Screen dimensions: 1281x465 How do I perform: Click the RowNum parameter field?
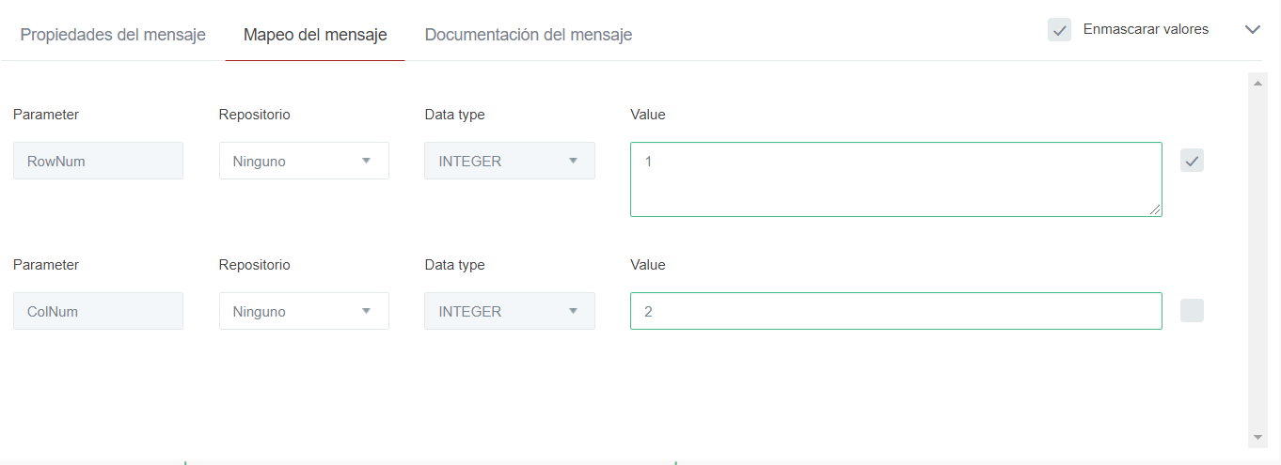[x=98, y=161]
